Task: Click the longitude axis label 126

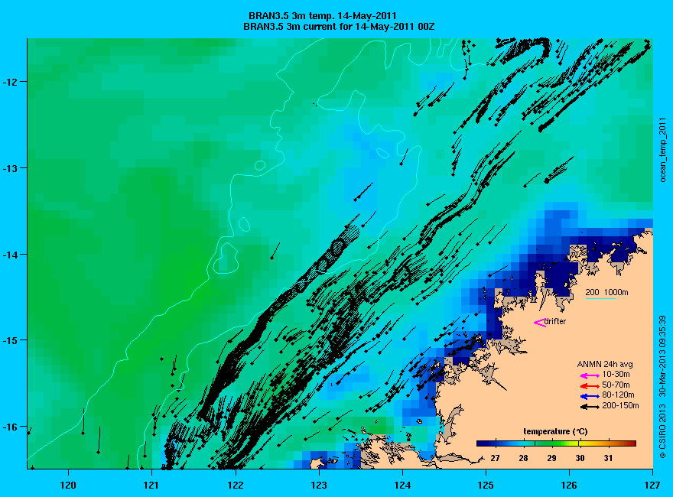Action: pos(569,486)
